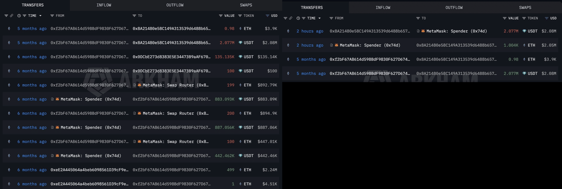Click the TOKEN filter icon in right panel
This screenshot has width=562, height=189.
point(524,18)
